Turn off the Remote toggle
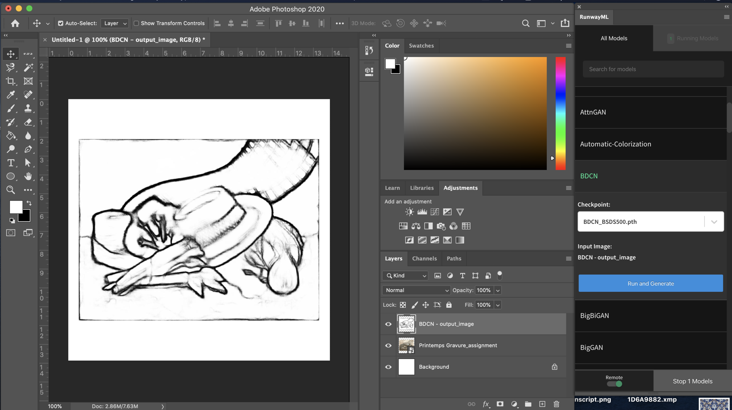This screenshot has height=410, width=732. 614,384
